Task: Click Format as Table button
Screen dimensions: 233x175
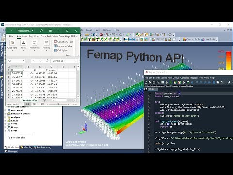Action: tap(63, 46)
